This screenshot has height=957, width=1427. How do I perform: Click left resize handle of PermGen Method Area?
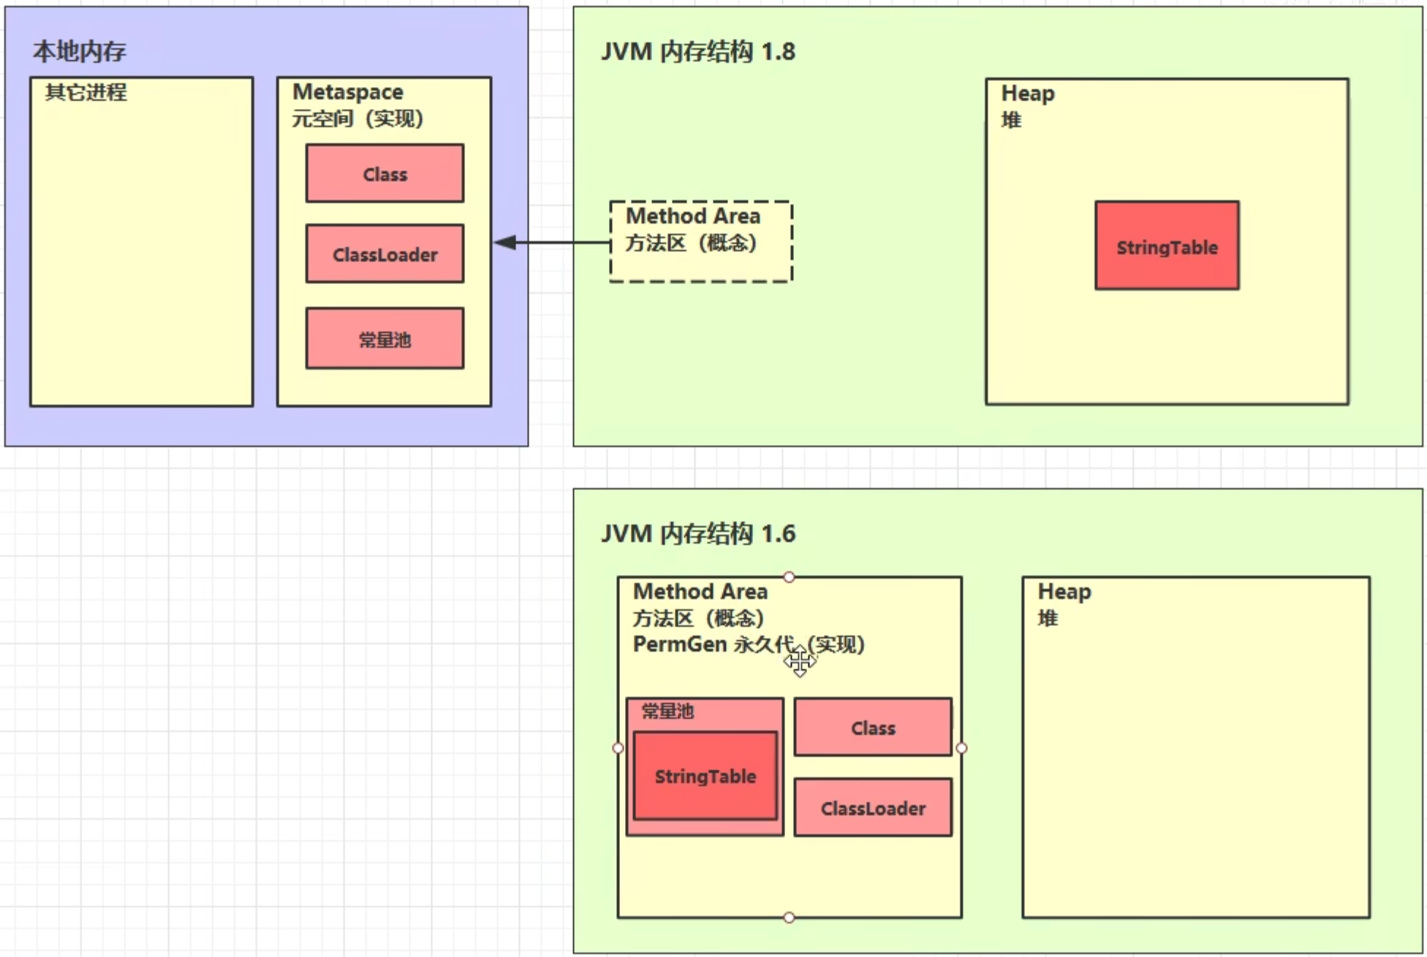coord(618,748)
